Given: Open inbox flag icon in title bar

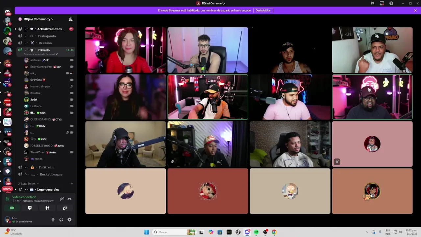Looking at the screenshot, I should [372, 3].
